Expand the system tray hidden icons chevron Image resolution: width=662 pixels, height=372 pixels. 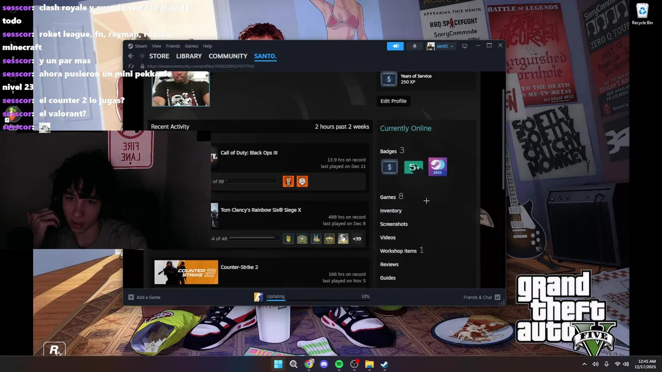click(x=584, y=364)
